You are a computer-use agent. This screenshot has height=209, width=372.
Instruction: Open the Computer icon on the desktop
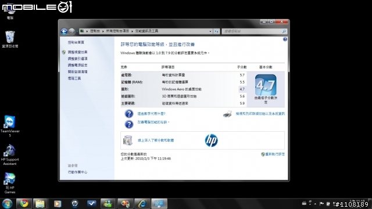[10, 12]
